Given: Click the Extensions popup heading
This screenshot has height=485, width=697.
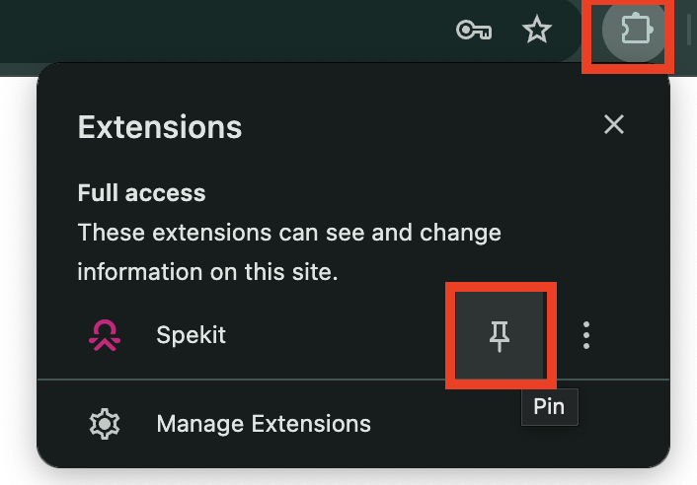Looking at the screenshot, I should point(160,127).
